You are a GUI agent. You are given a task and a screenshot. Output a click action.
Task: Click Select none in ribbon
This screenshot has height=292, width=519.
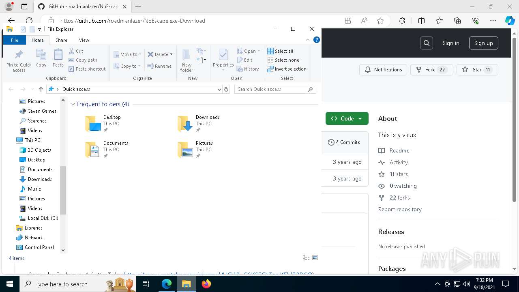283,60
